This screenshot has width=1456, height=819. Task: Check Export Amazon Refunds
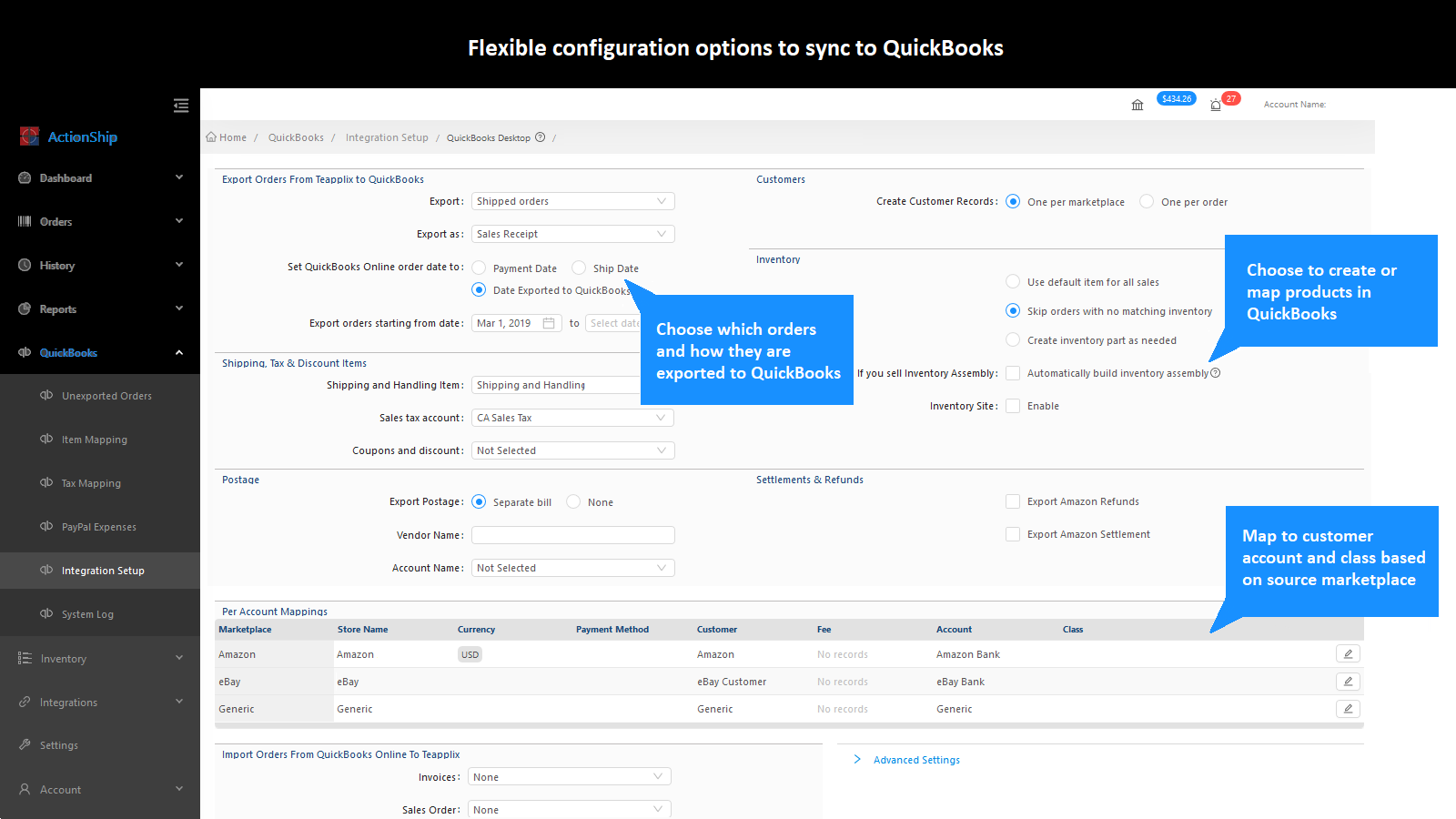point(1013,501)
